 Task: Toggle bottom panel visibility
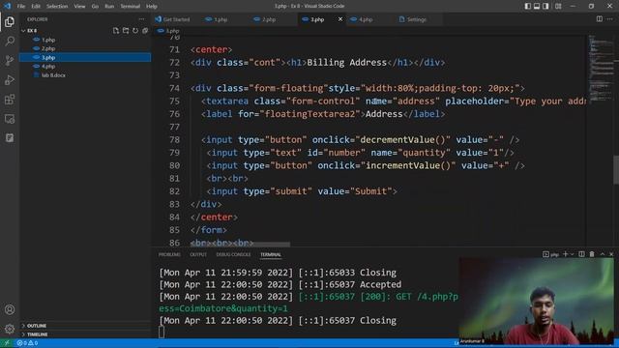click(x=537, y=6)
